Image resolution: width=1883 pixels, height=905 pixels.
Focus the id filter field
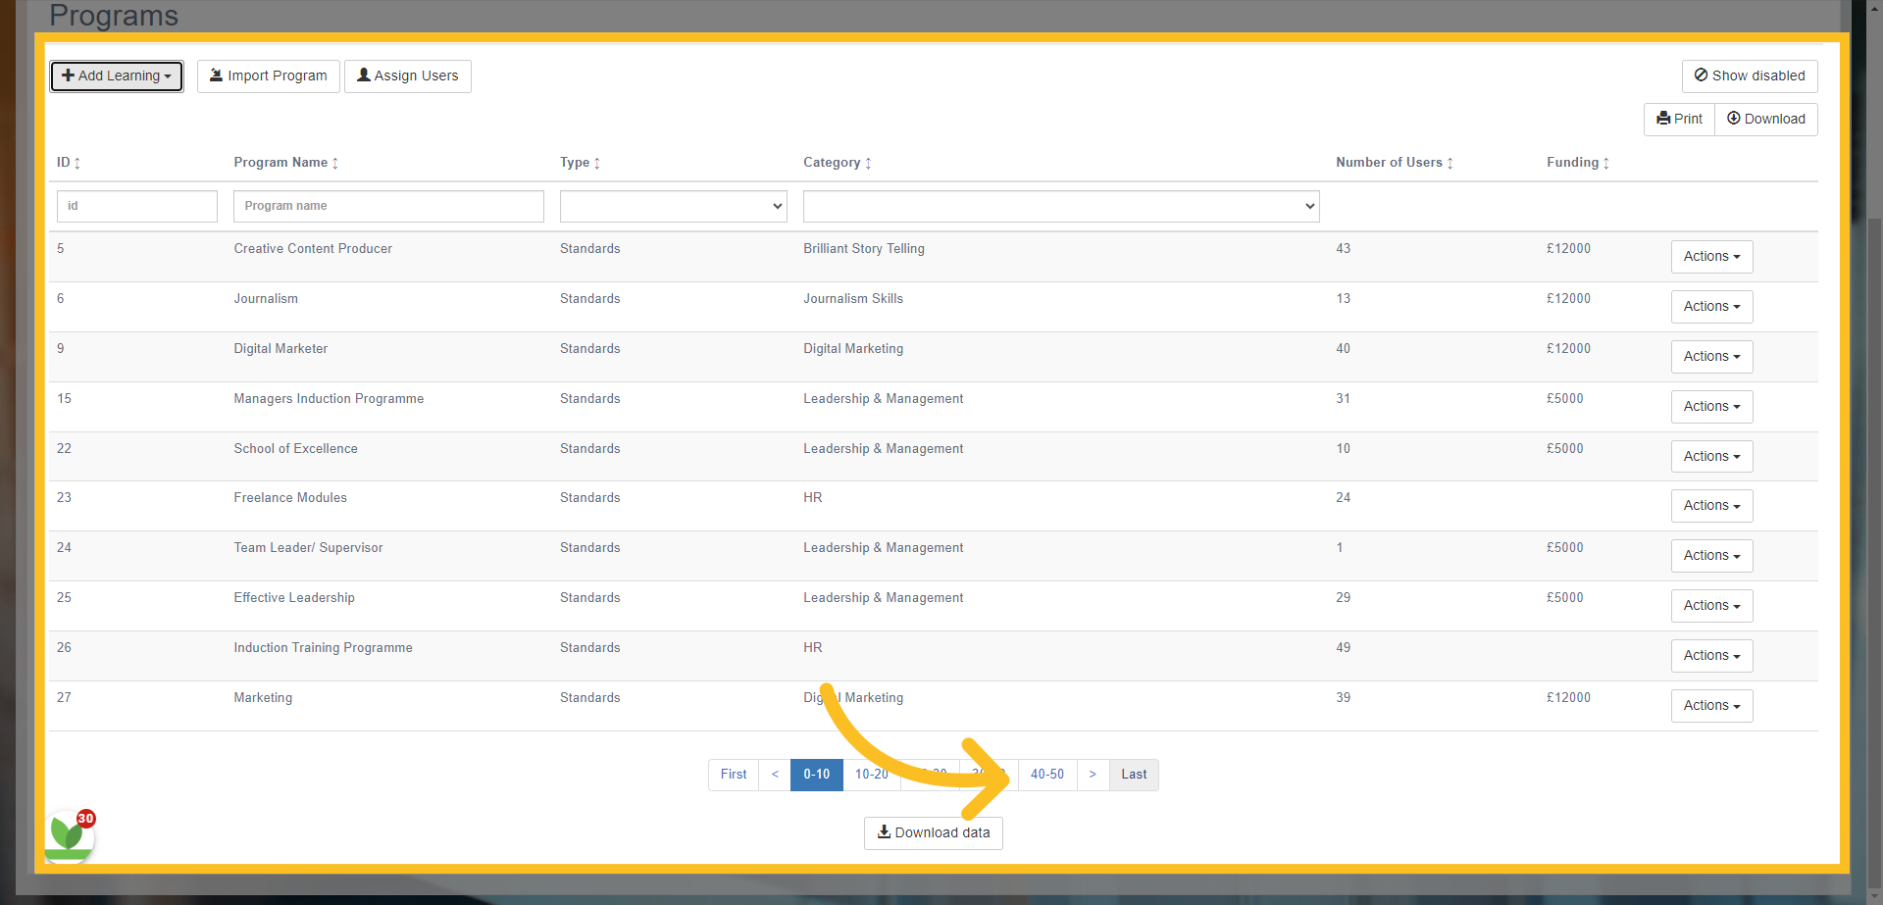coord(137,207)
